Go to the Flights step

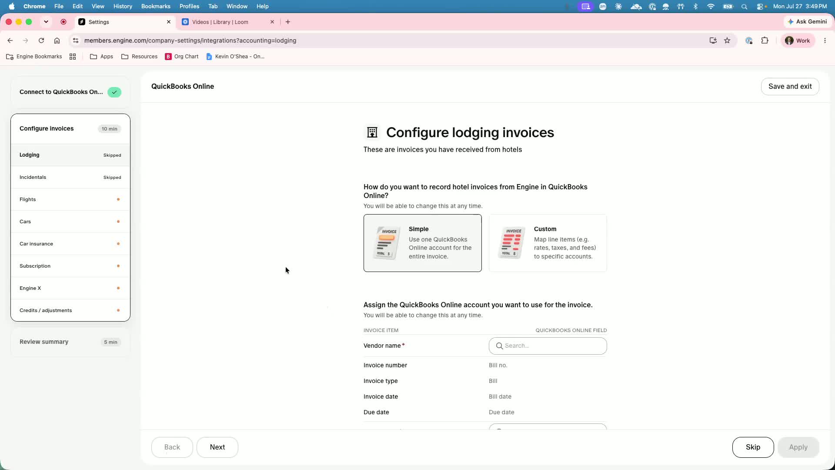[x=70, y=199]
